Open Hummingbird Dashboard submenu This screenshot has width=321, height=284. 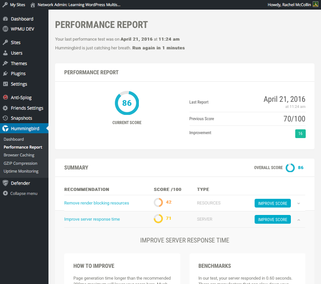click(x=14, y=139)
